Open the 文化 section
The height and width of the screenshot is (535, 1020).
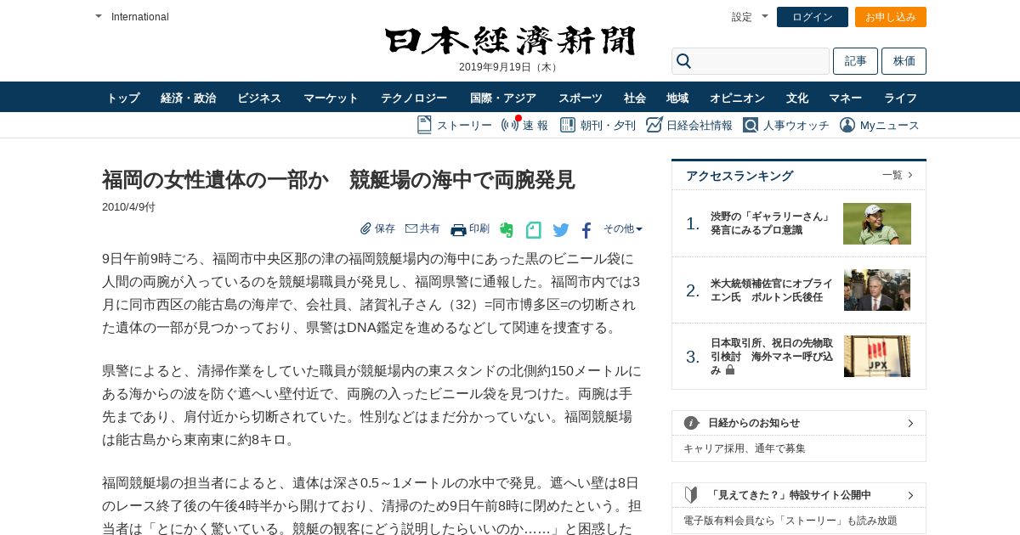coord(797,98)
